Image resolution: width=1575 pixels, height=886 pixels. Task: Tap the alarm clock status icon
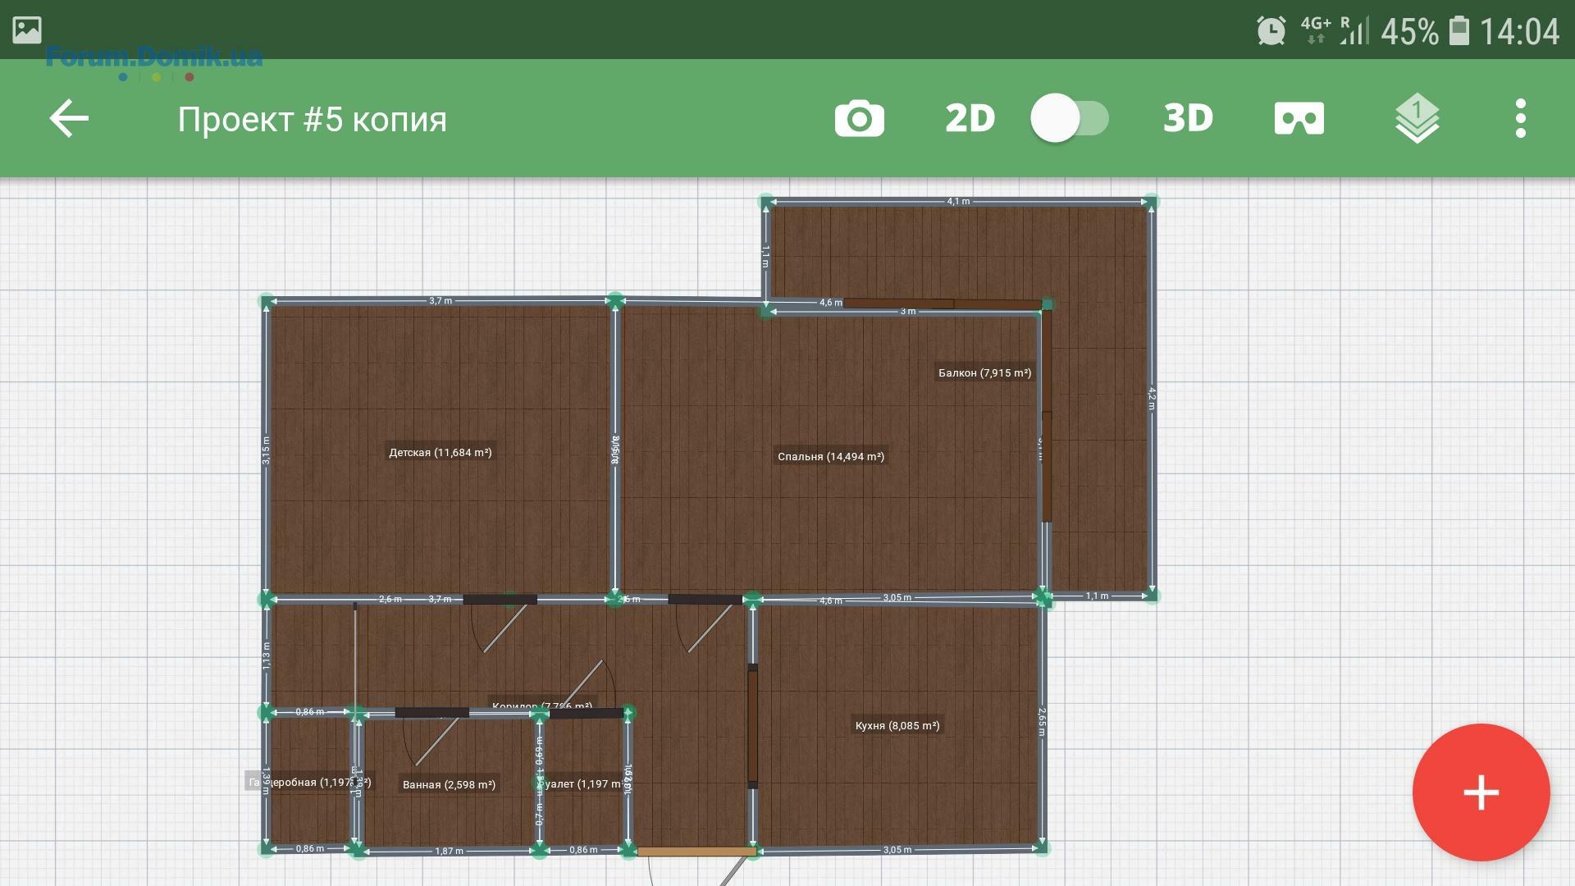click(x=1271, y=31)
